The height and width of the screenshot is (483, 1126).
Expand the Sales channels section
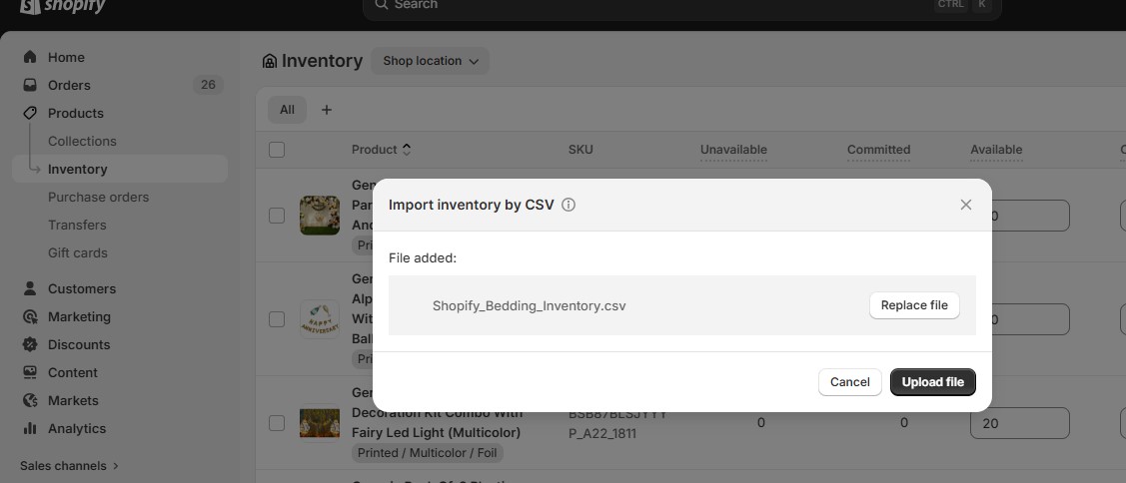point(69,465)
